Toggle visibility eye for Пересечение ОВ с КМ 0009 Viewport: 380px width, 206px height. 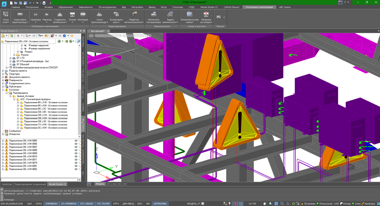point(76,153)
